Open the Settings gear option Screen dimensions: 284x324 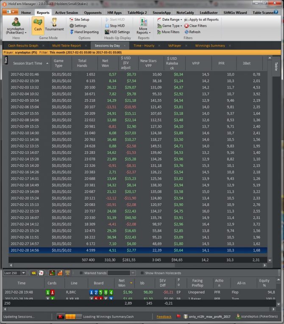78,25
